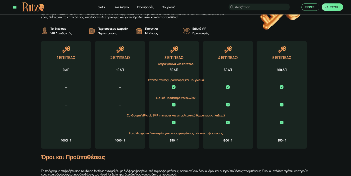Screen dimensions: 351x176
Task: Click the VIP manager icon
Action: click(44, 31)
